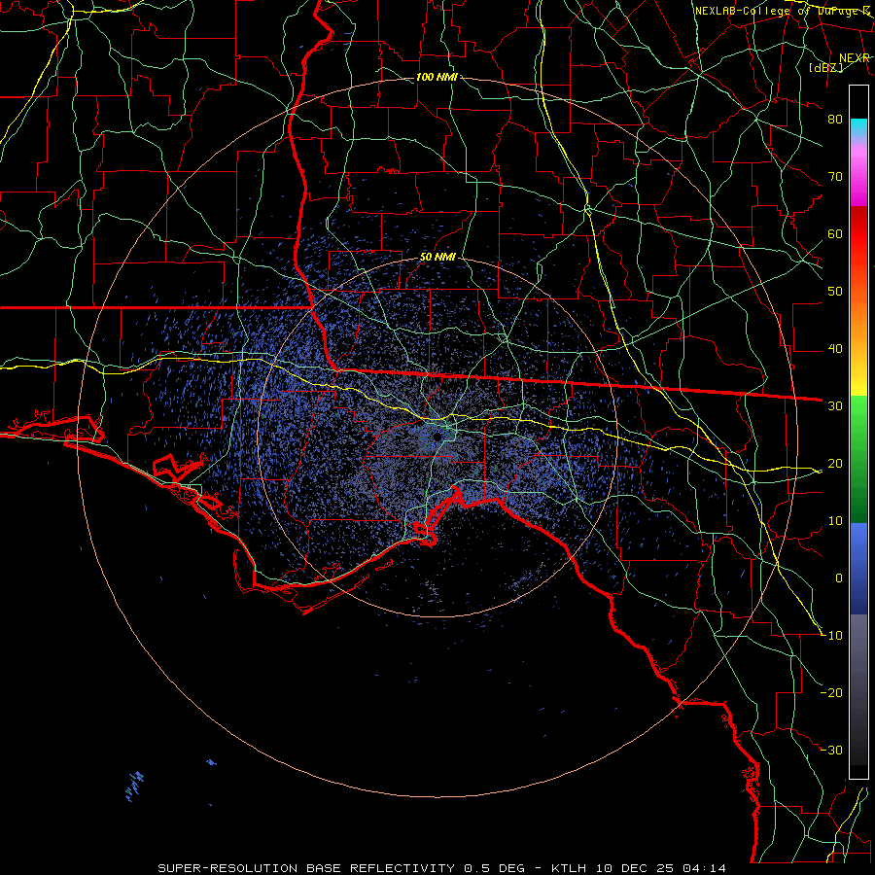Image resolution: width=875 pixels, height=875 pixels.
Task: Click the [dBZ] unit label
Action: [825, 67]
